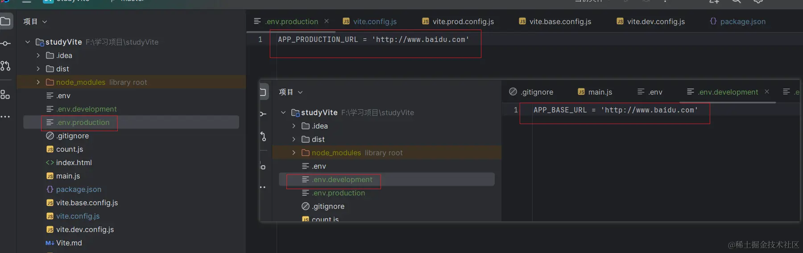Viewport: 803px width, 253px height.
Task: Open the Pull Requests tool window icon
Action: pyautogui.click(x=5, y=66)
